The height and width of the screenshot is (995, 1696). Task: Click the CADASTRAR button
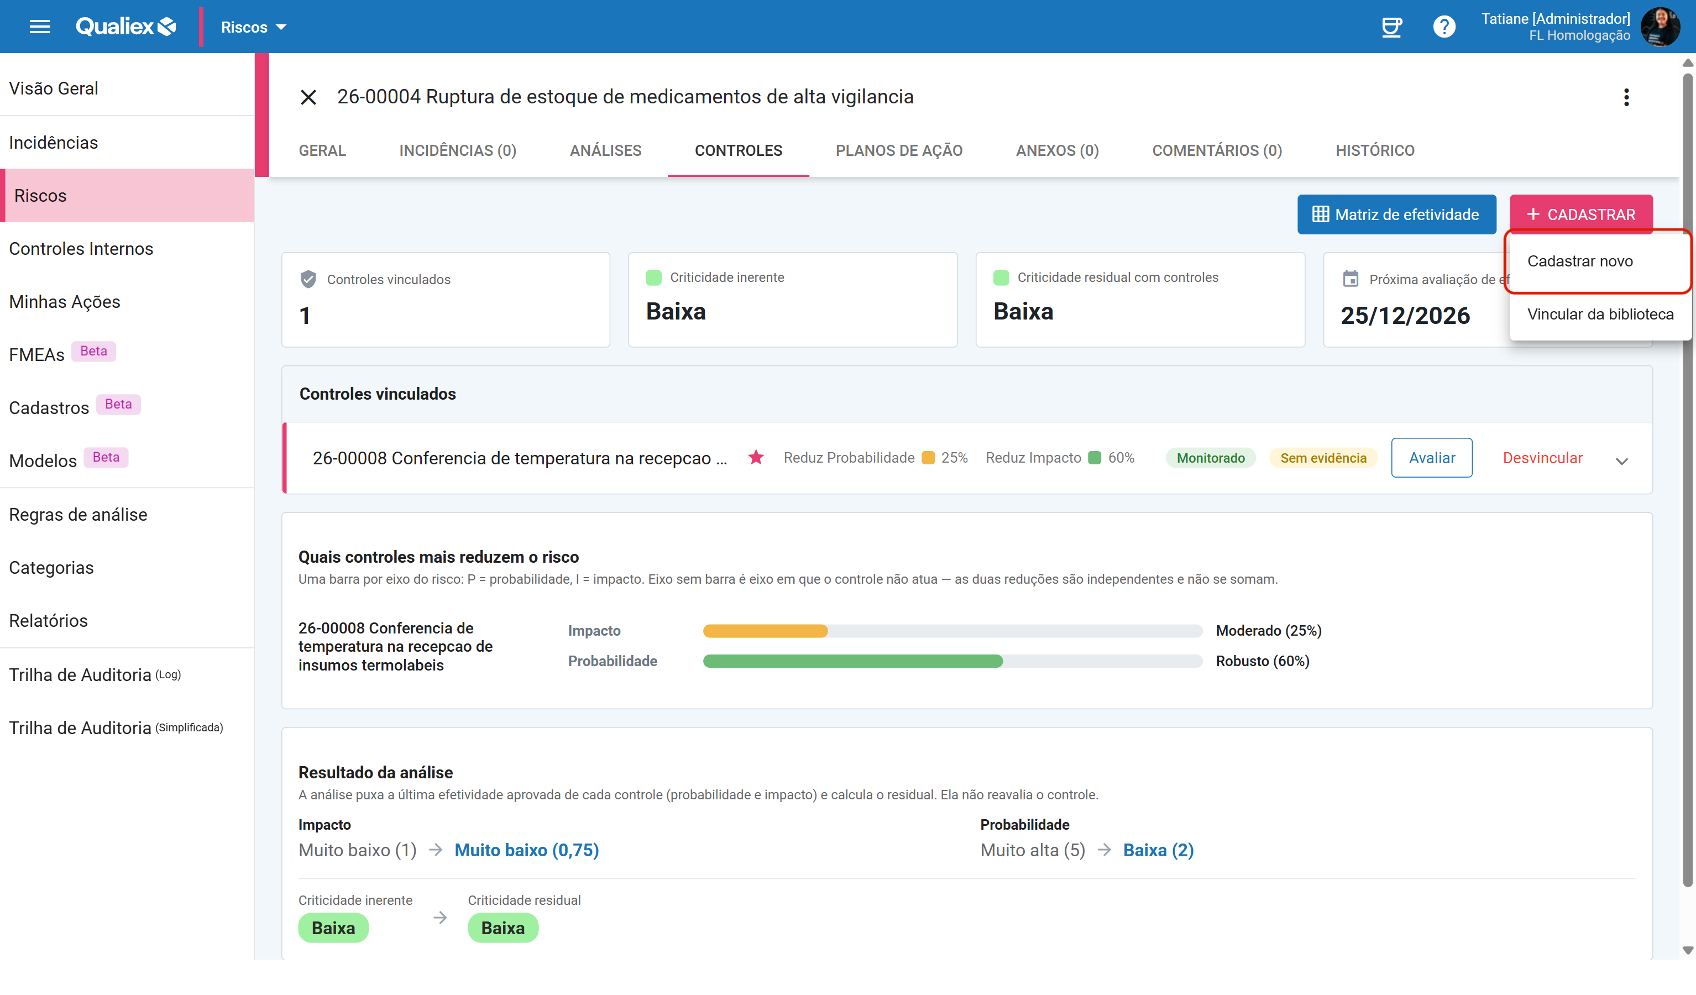pyautogui.click(x=1580, y=214)
